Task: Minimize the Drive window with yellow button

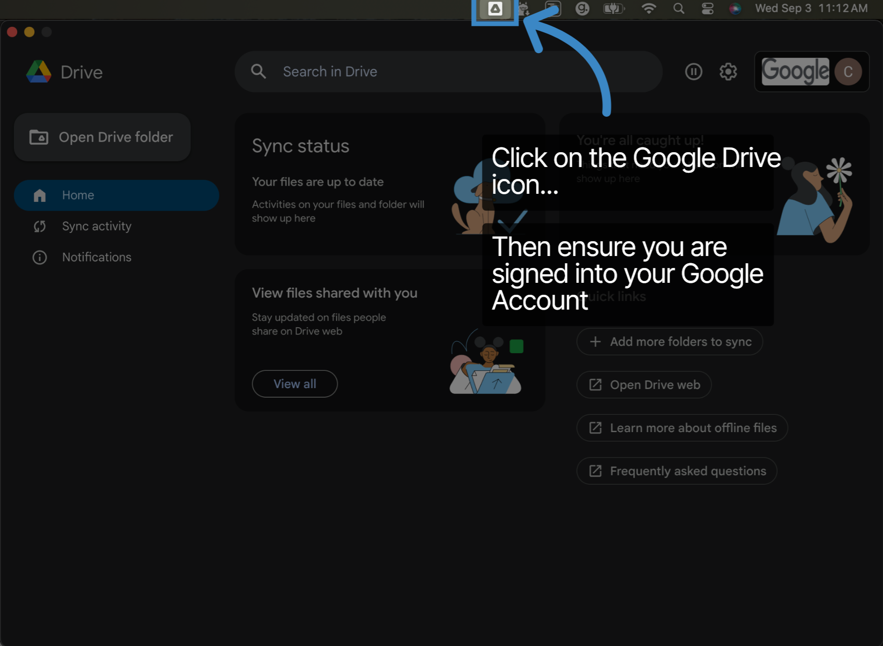Action: 29,32
